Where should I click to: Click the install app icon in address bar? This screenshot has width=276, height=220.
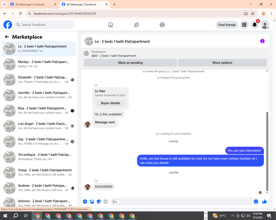pos(246,14)
